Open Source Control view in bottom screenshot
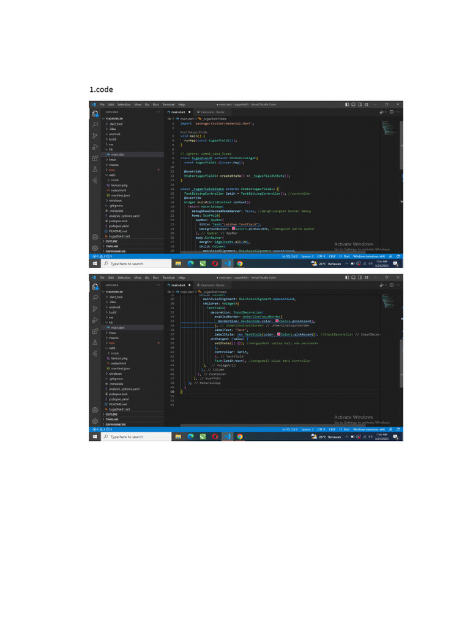Viewport: 470px width, 627px height. pos(95,309)
